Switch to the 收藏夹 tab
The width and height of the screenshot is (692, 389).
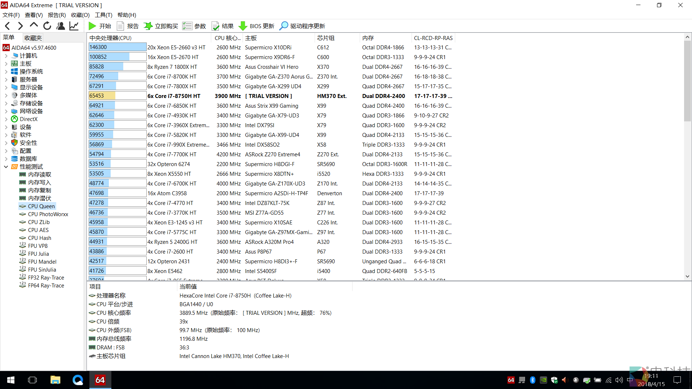(x=33, y=38)
